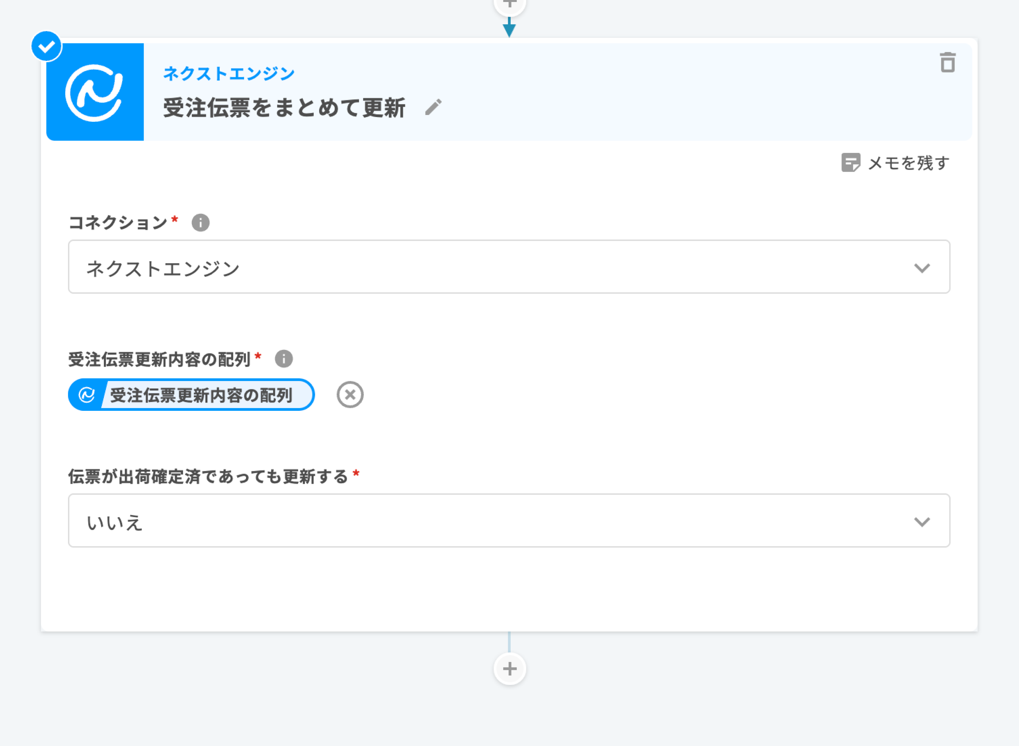Click info icon next to コネクション
The height and width of the screenshot is (746, 1019).
click(201, 223)
